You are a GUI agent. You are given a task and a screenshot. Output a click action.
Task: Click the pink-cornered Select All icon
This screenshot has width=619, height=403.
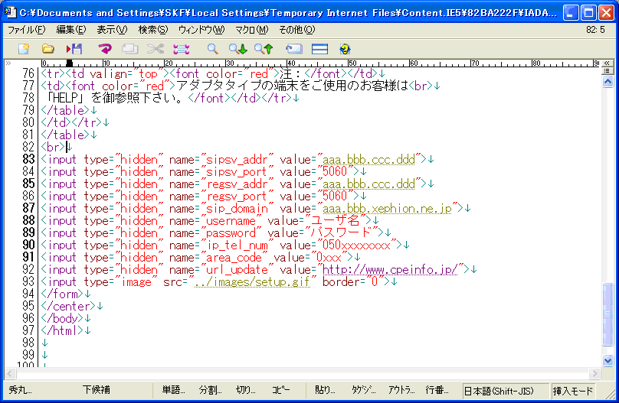pyautogui.click(x=182, y=49)
